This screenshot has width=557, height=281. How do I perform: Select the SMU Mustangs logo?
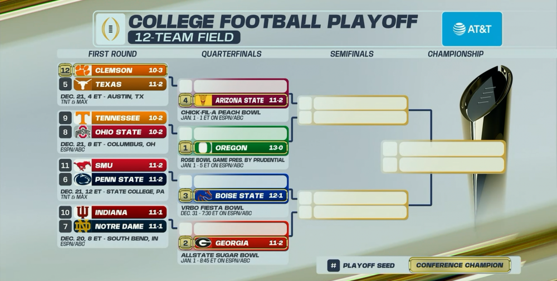[x=82, y=166]
